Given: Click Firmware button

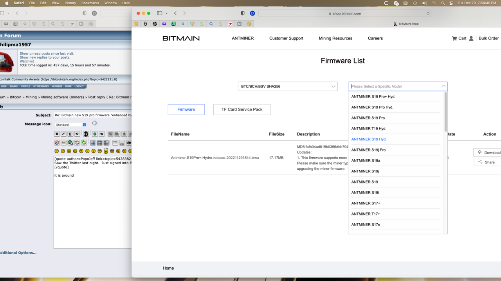Looking at the screenshot, I should pos(186,109).
